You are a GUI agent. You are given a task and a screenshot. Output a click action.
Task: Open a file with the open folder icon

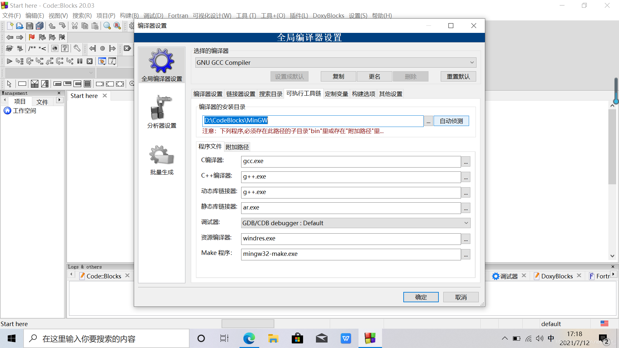(x=19, y=26)
